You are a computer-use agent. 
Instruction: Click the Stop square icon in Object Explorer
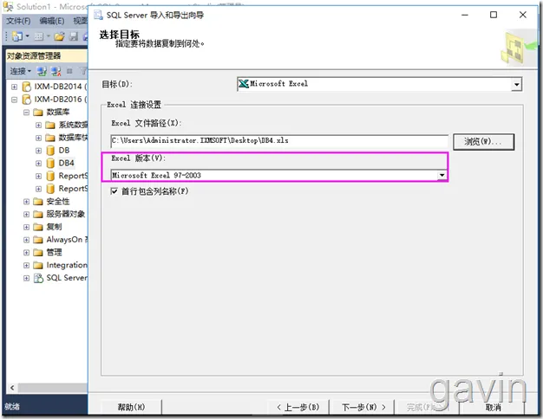point(69,71)
